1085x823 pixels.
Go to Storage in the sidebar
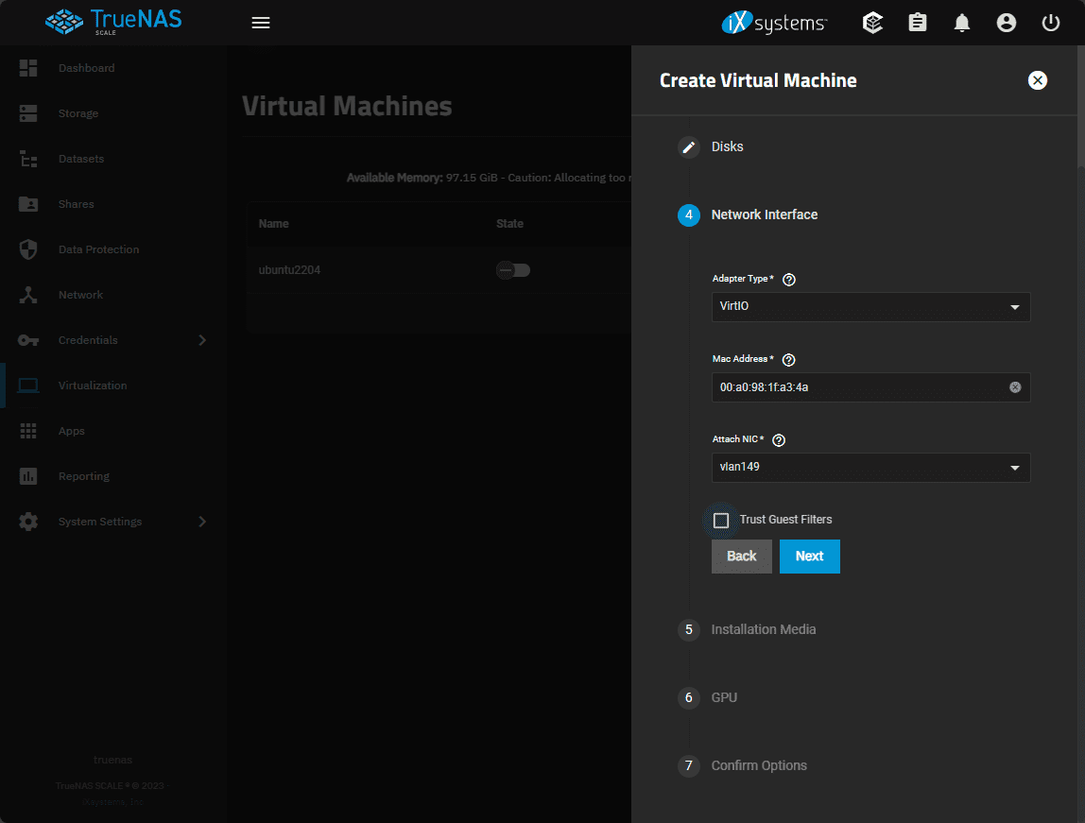(78, 113)
